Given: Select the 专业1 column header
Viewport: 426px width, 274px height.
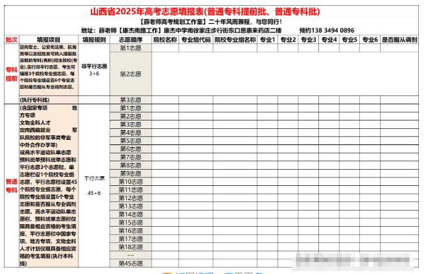Looking at the screenshot, I should click(x=267, y=40).
